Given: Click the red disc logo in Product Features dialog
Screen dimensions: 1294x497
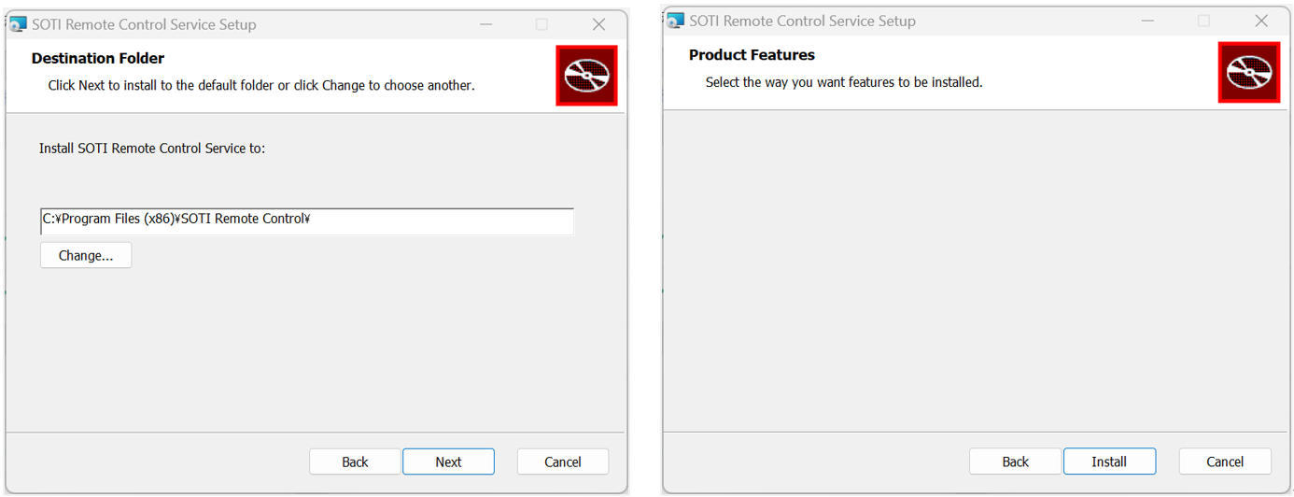Looking at the screenshot, I should (x=1249, y=72).
